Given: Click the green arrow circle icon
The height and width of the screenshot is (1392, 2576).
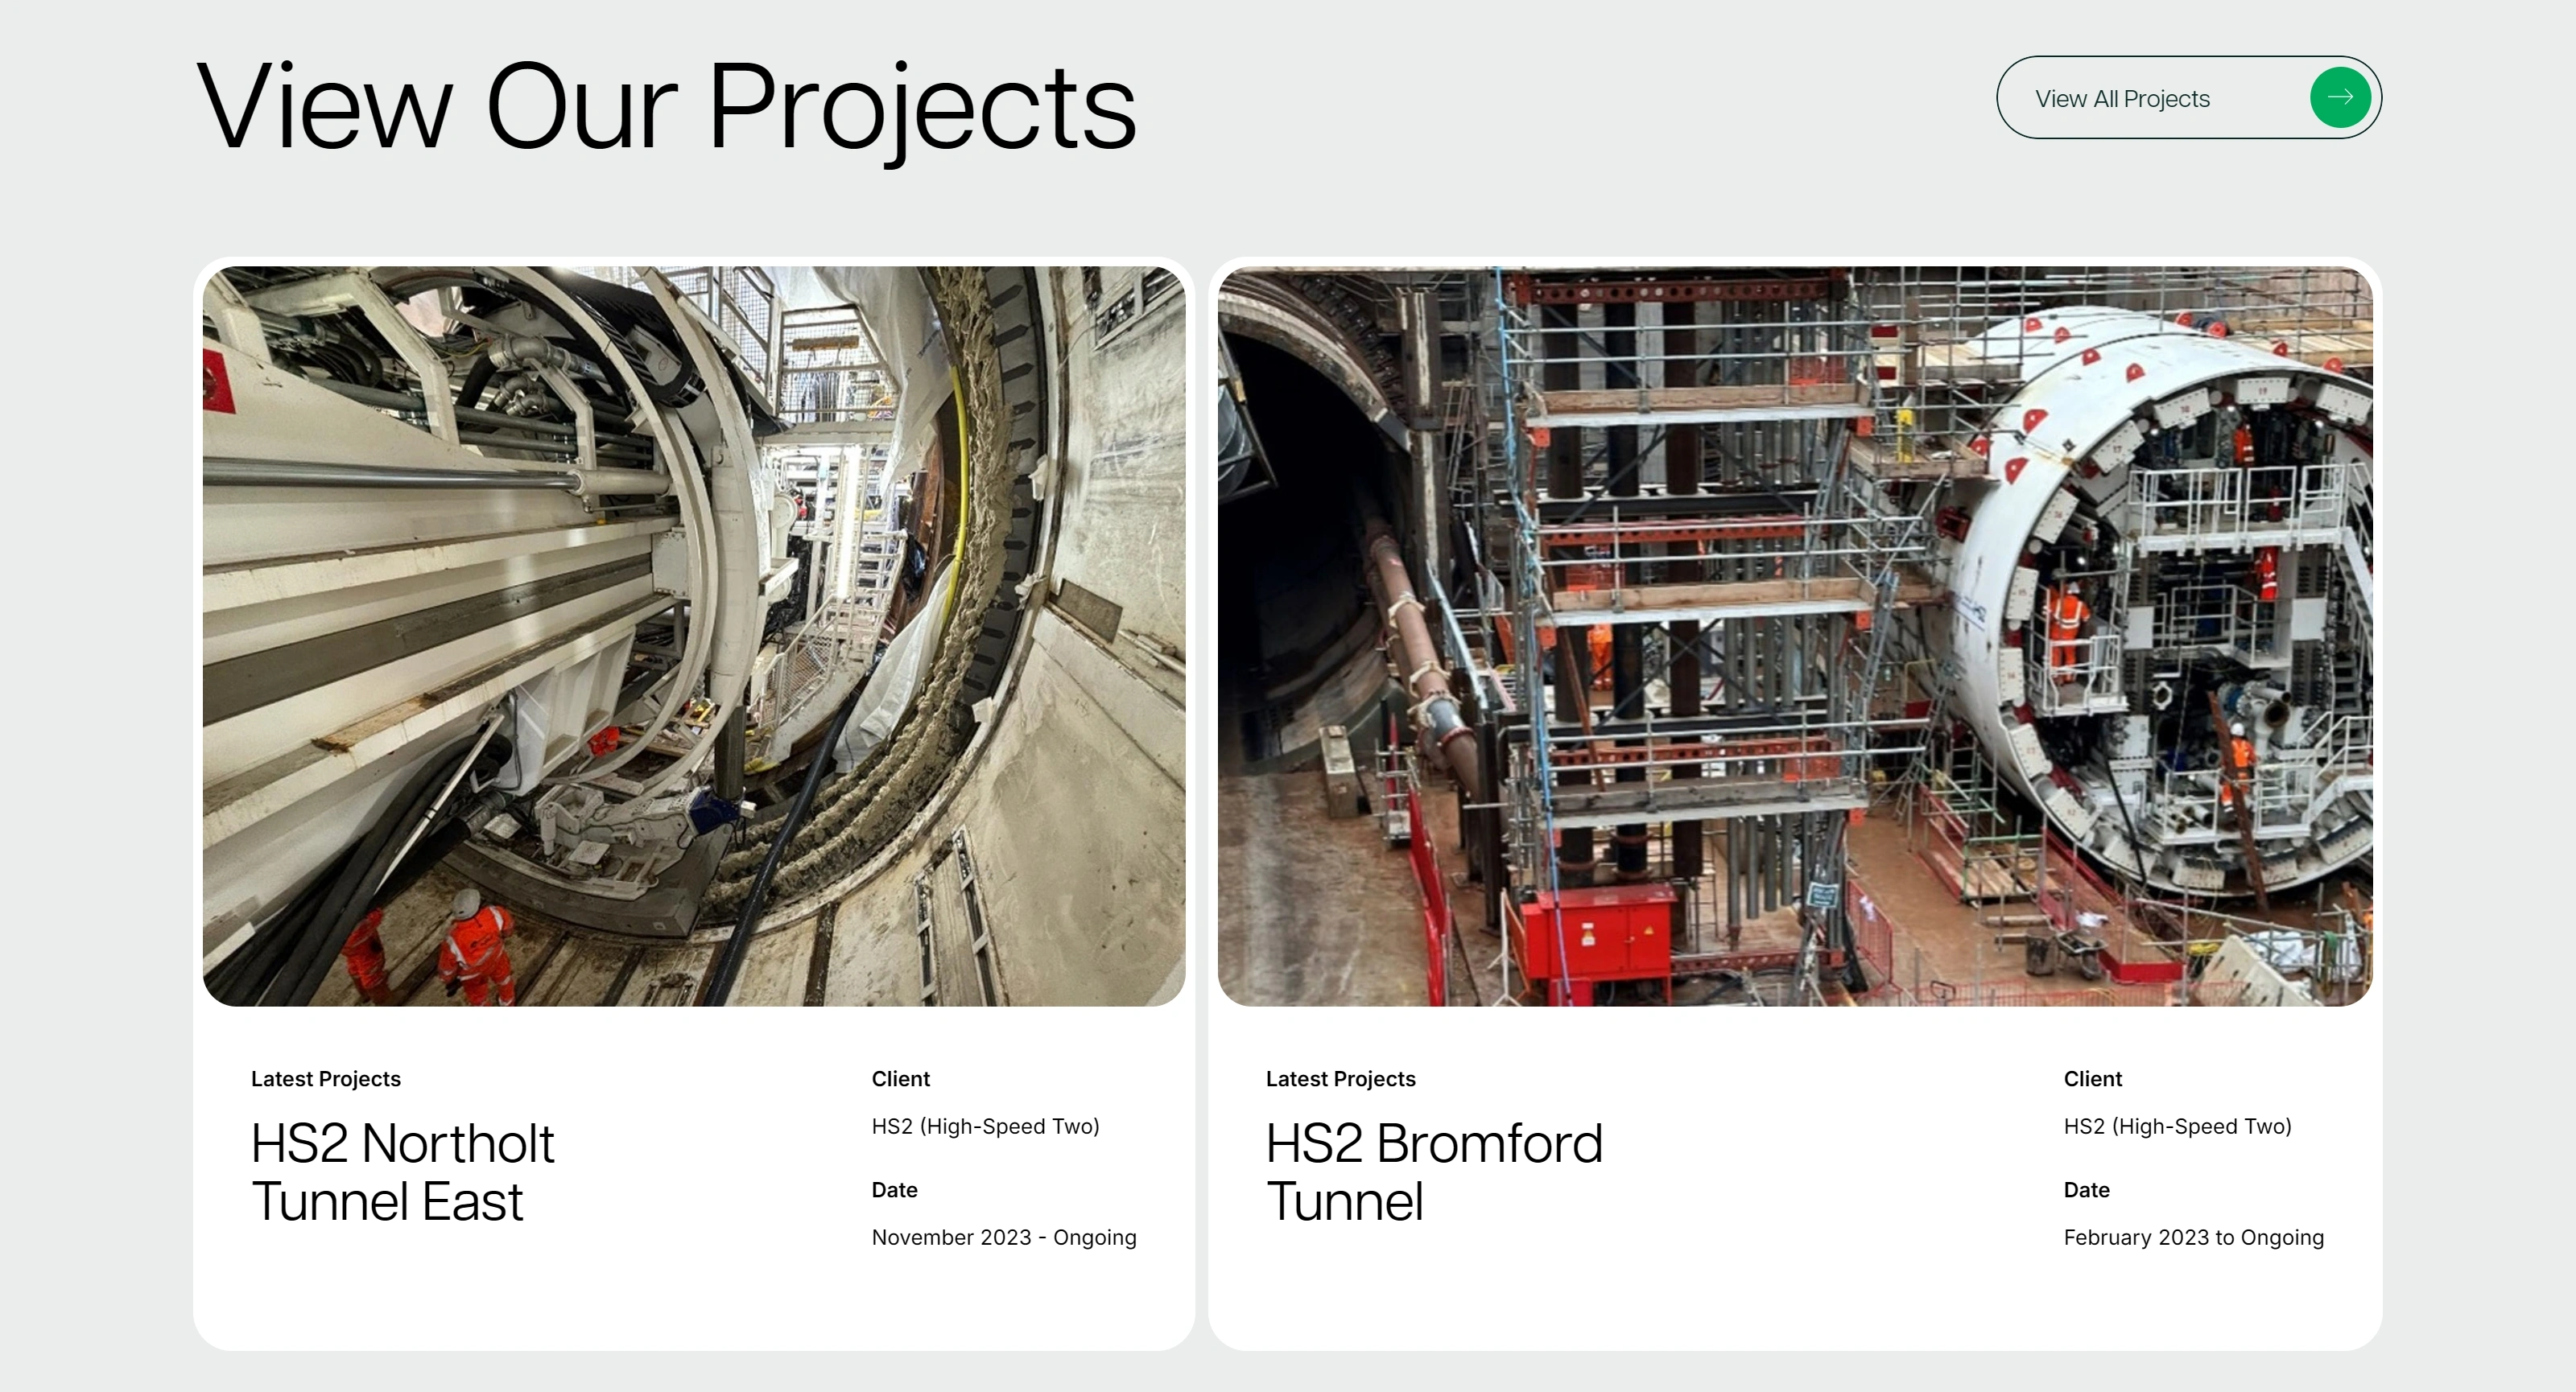Looking at the screenshot, I should (x=2340, y=97).
